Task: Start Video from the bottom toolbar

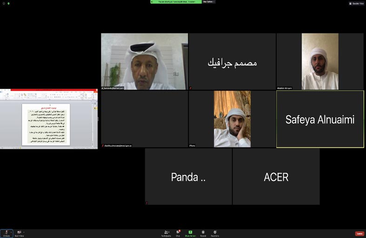Action: click(x=19, y=232)
